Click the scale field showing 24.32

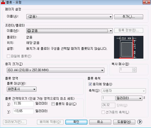coord(108,105)
